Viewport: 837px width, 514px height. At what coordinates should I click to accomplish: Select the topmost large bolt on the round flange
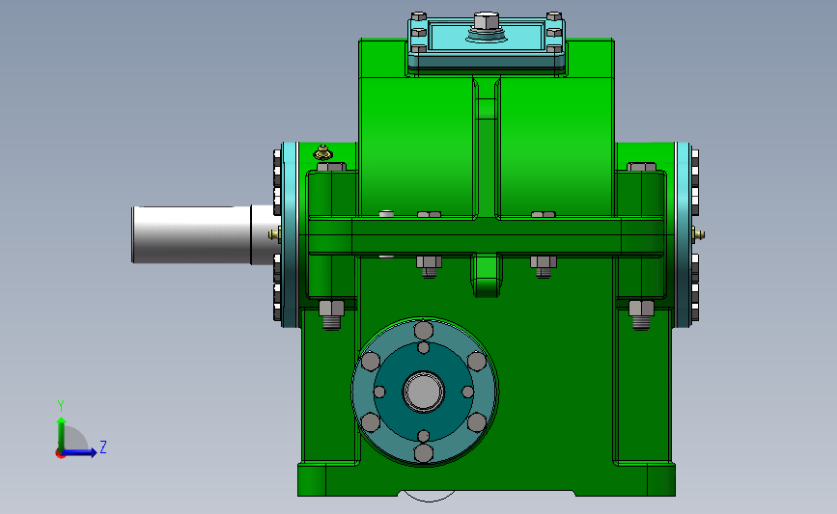[x=424, y=330]
